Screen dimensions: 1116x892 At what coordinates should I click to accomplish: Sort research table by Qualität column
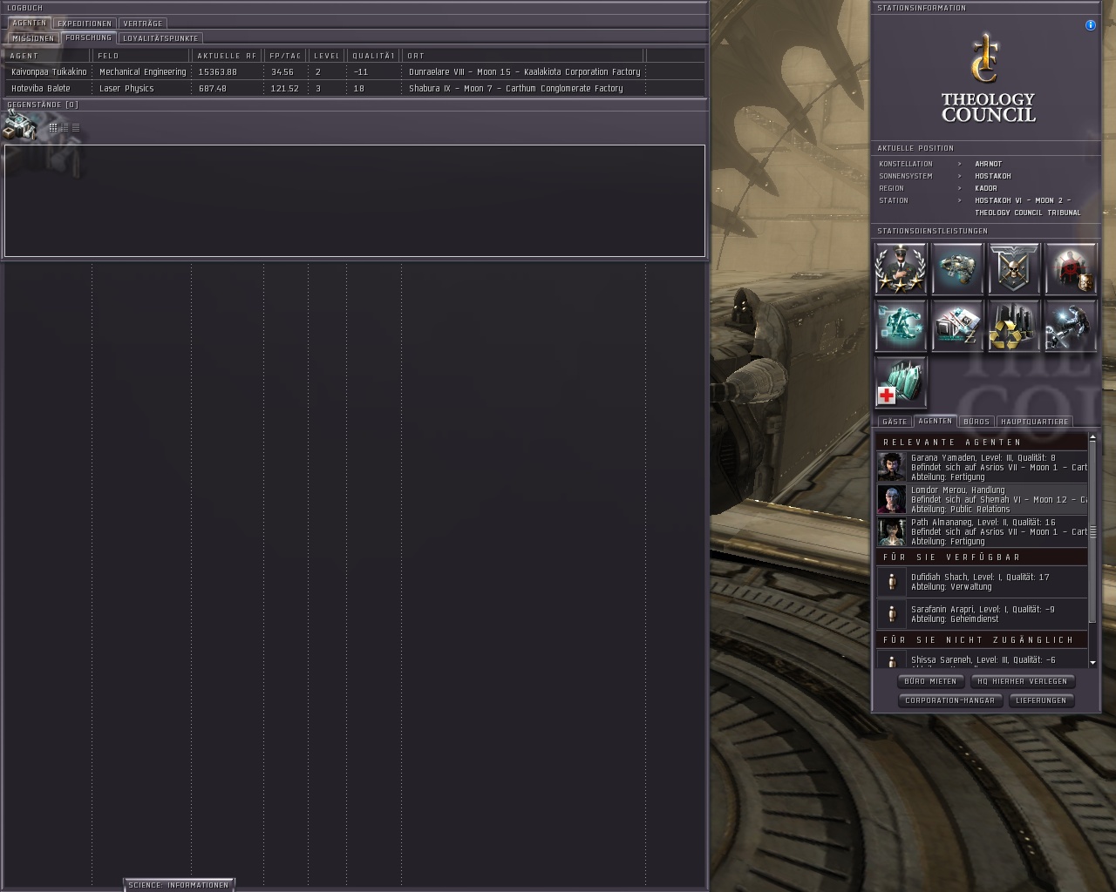(x=374, y=56)
